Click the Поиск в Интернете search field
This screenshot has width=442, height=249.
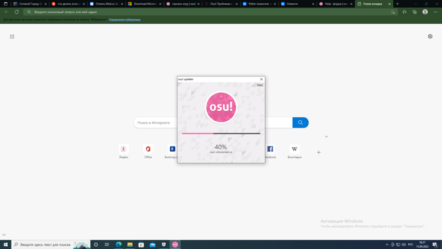[156, 122]
